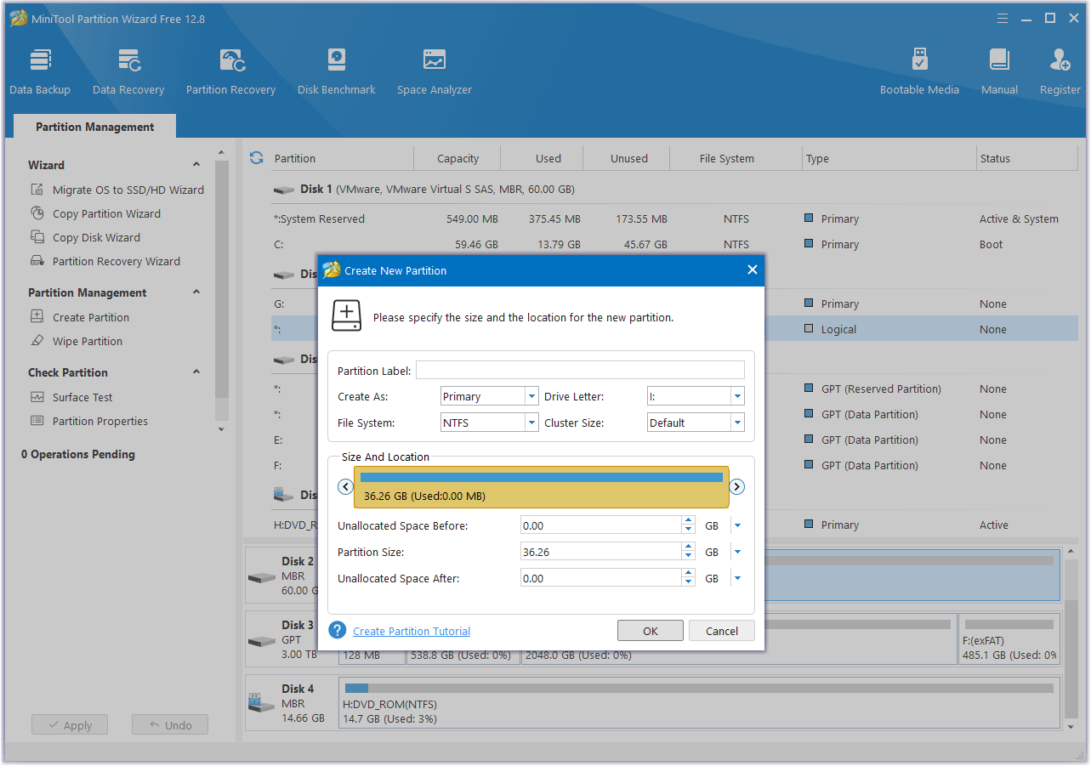Sort by Capacity column header
This screenshot has width=1091, height=766.
(x=457, y=158)
